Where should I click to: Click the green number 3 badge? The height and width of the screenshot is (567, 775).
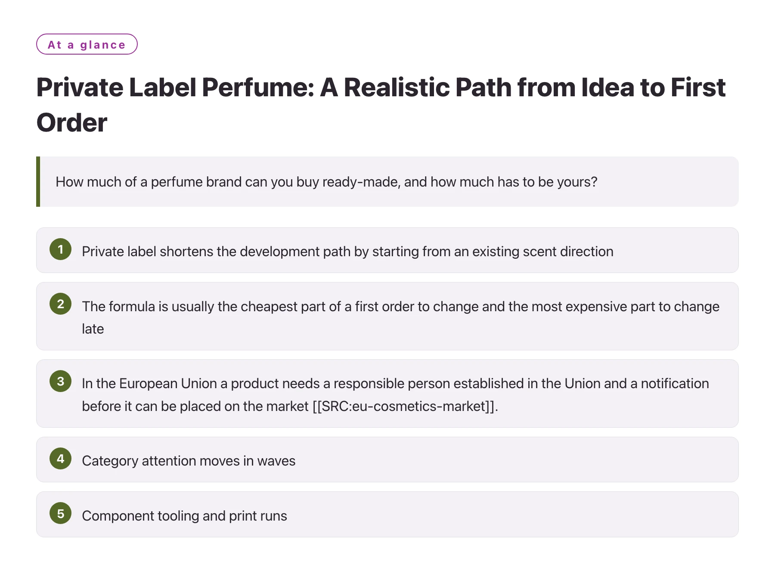pos(60,381)
